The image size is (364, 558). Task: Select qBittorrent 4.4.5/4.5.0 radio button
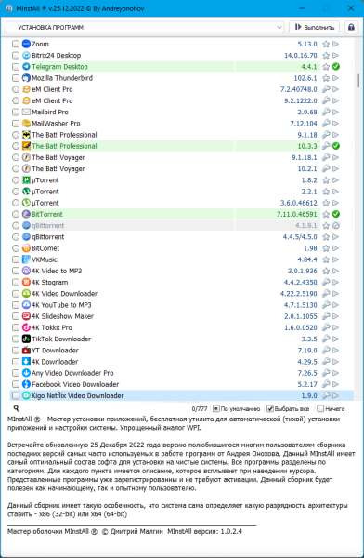pyautogui.click(x=16, y=236)
